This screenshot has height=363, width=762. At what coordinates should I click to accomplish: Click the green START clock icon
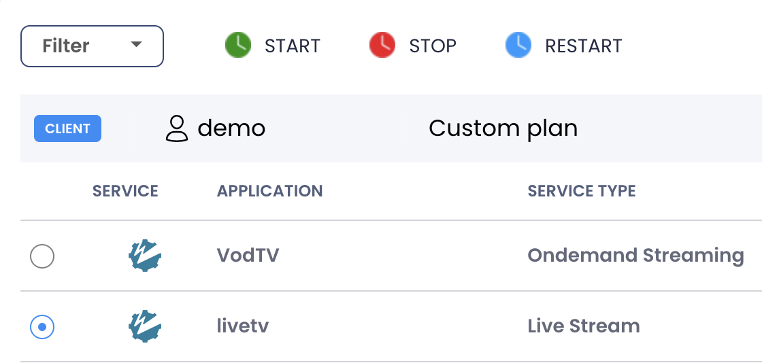point(238,46)
